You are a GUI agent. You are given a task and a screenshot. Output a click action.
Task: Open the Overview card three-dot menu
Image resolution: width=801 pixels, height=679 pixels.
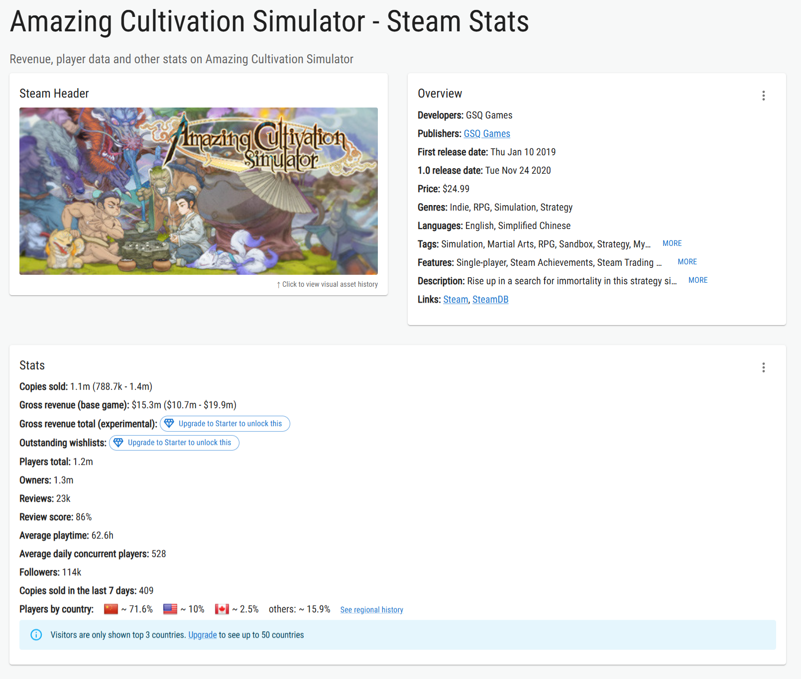pyautogui.click(x=763, y=96)
